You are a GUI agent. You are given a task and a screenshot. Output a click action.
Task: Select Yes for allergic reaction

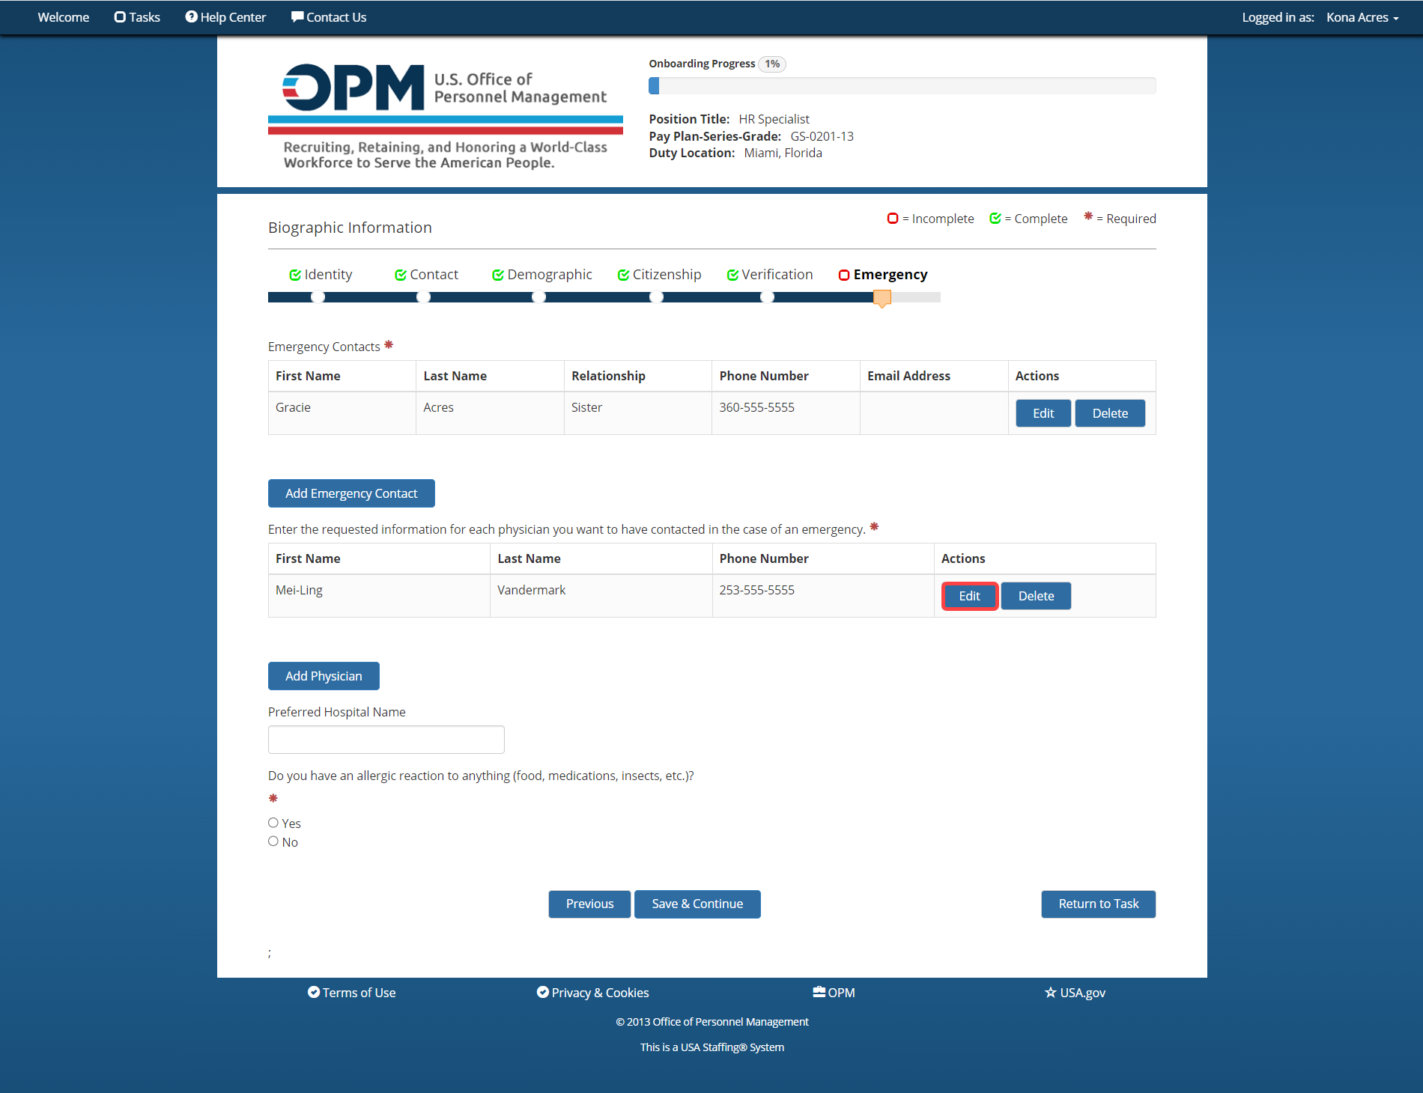[x=273, y=823]
